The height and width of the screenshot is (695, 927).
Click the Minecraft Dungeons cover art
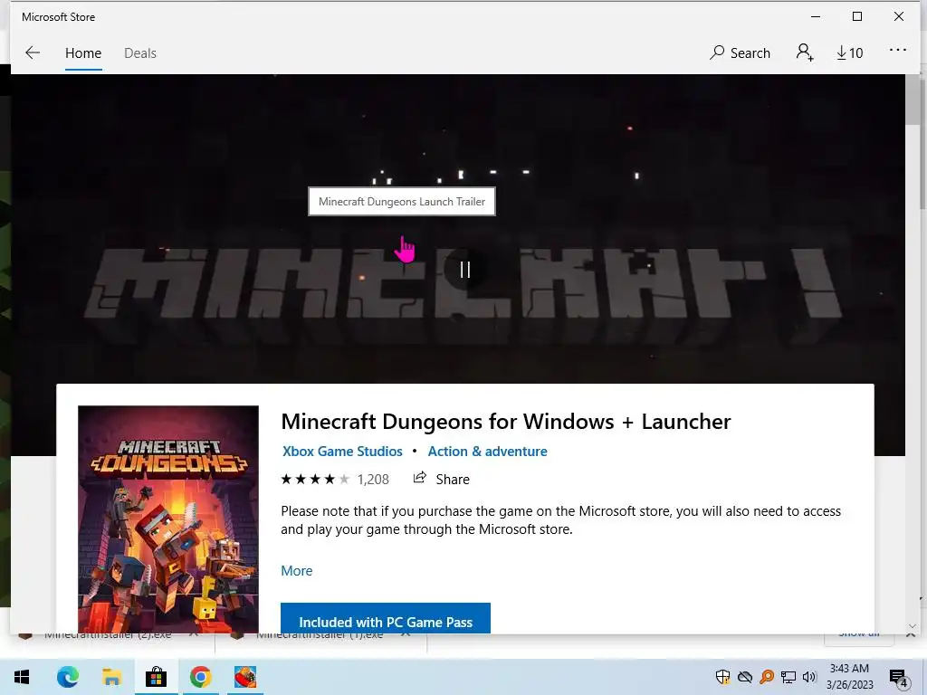(168, 519)
